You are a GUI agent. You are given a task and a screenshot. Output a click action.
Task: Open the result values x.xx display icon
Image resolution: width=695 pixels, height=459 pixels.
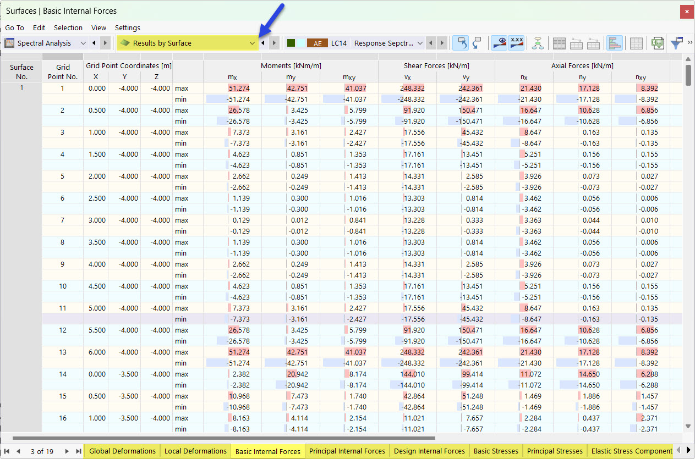[x=516, y=43]
